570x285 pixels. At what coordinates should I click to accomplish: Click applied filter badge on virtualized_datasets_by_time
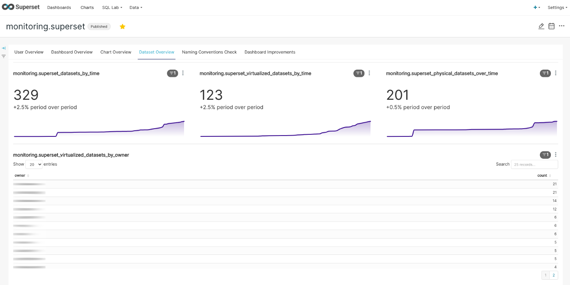359,73
